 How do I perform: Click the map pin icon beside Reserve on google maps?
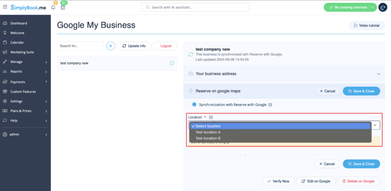click(x=191, y=91)
